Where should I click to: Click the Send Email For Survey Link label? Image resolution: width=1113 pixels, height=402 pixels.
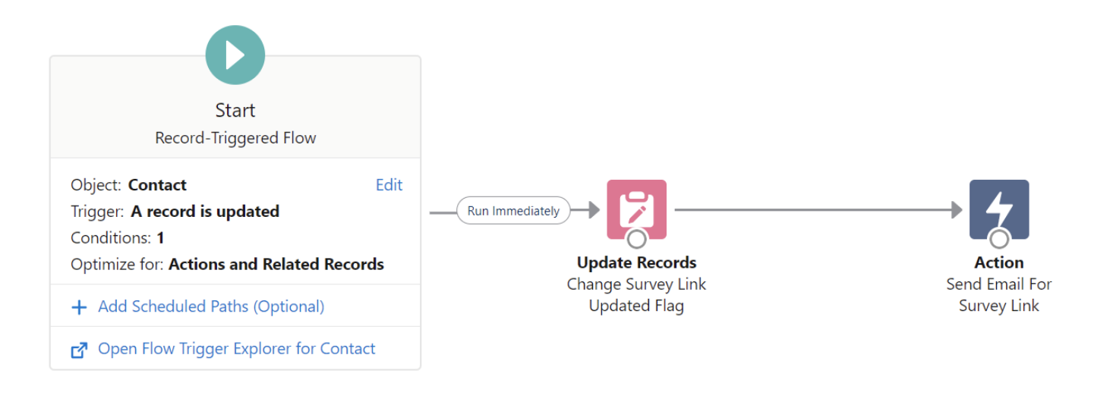(999, 295)
